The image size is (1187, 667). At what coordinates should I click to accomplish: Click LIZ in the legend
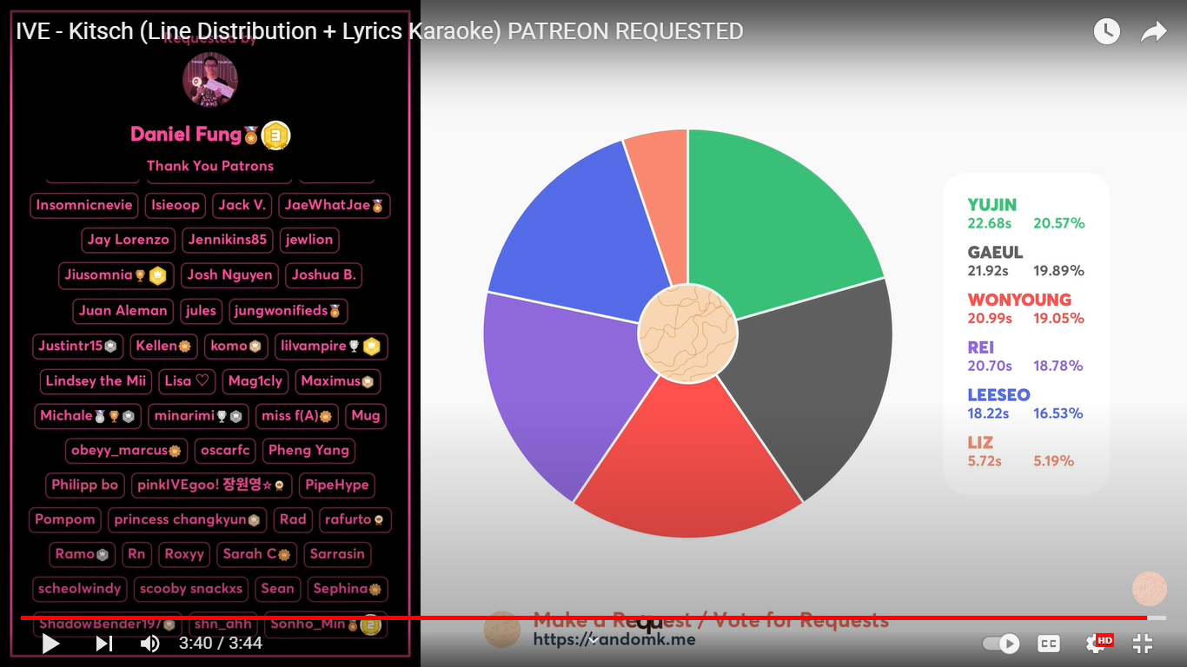(980, 443)
